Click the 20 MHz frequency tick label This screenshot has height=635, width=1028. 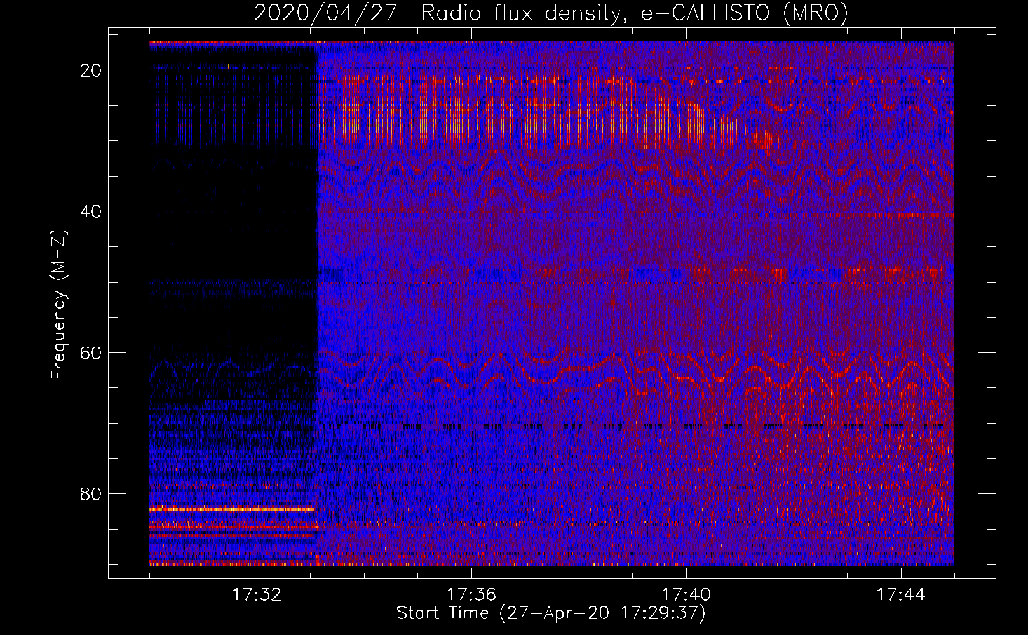tap(91, 70)
